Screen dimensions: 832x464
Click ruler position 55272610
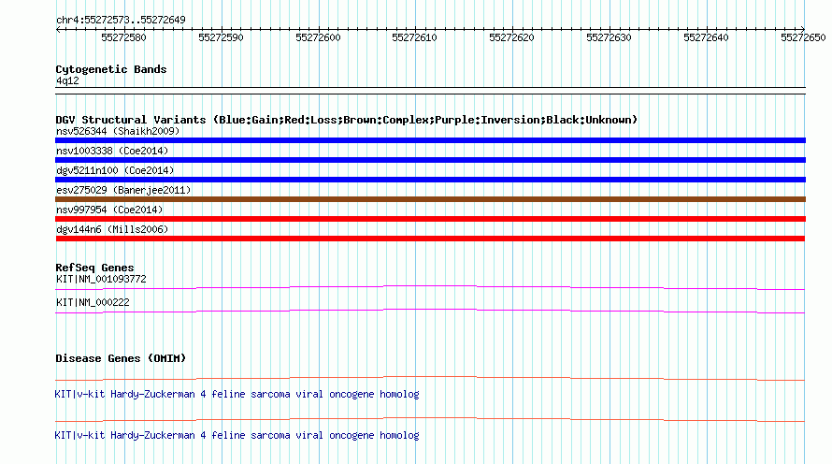pos(414,37)
